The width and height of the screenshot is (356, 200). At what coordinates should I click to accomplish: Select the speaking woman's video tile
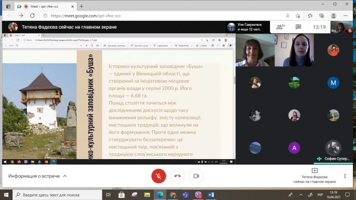click(294, 50)
